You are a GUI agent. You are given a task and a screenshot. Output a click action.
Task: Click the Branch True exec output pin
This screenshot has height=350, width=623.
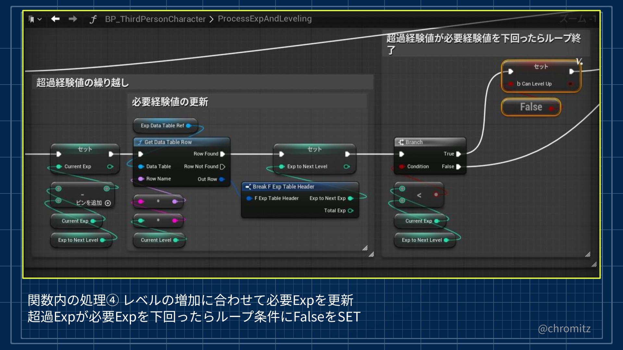point(458,154)
